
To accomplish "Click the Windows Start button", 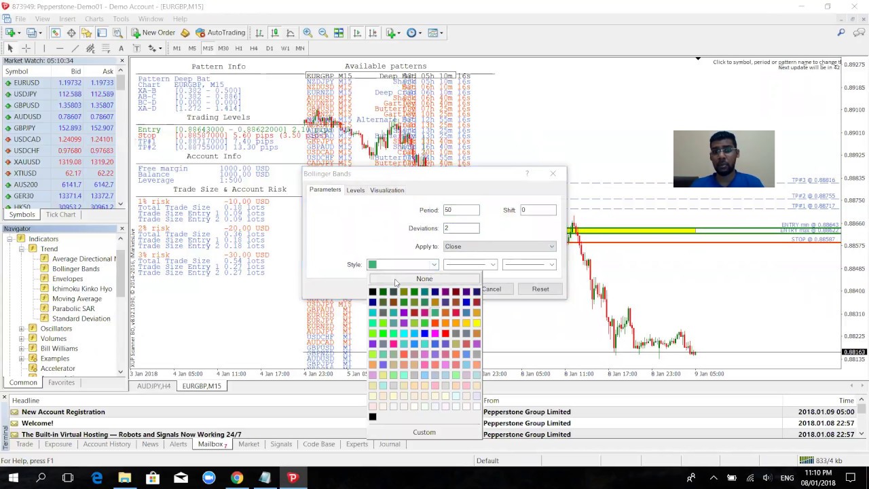I will coord(13,478).
